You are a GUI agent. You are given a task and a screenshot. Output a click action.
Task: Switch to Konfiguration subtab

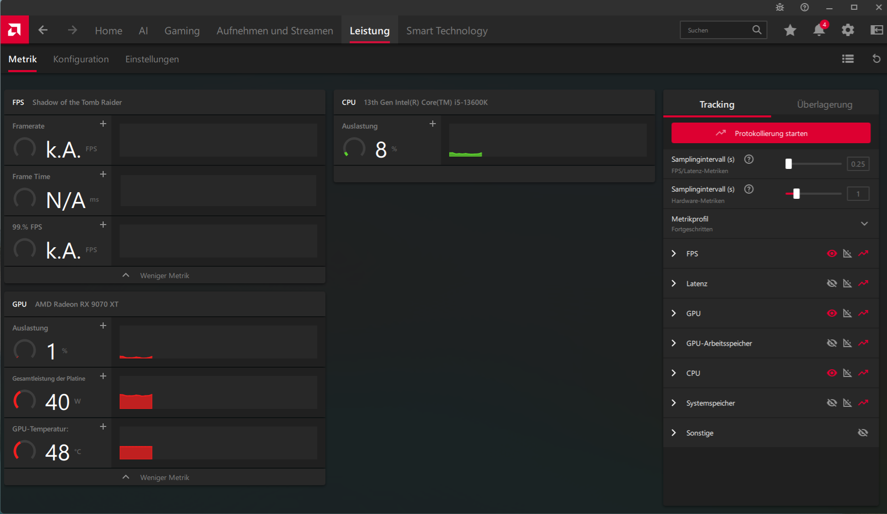81,59
